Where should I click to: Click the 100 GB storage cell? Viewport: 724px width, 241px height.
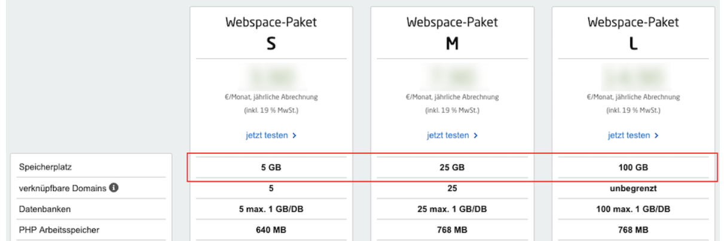click(633, 168)
